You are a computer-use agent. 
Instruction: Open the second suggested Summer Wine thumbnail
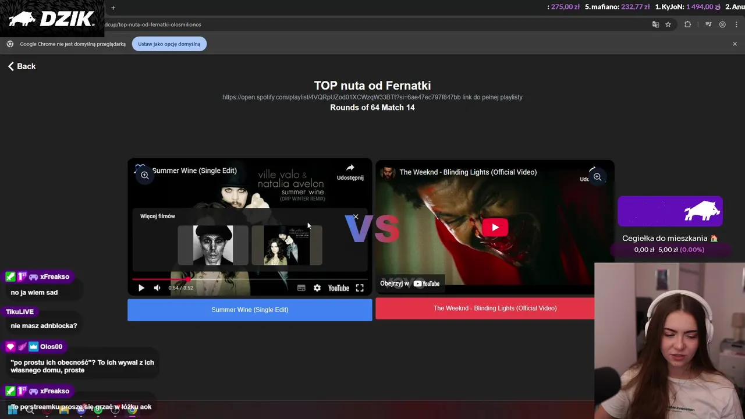click(x=286, y=245)
